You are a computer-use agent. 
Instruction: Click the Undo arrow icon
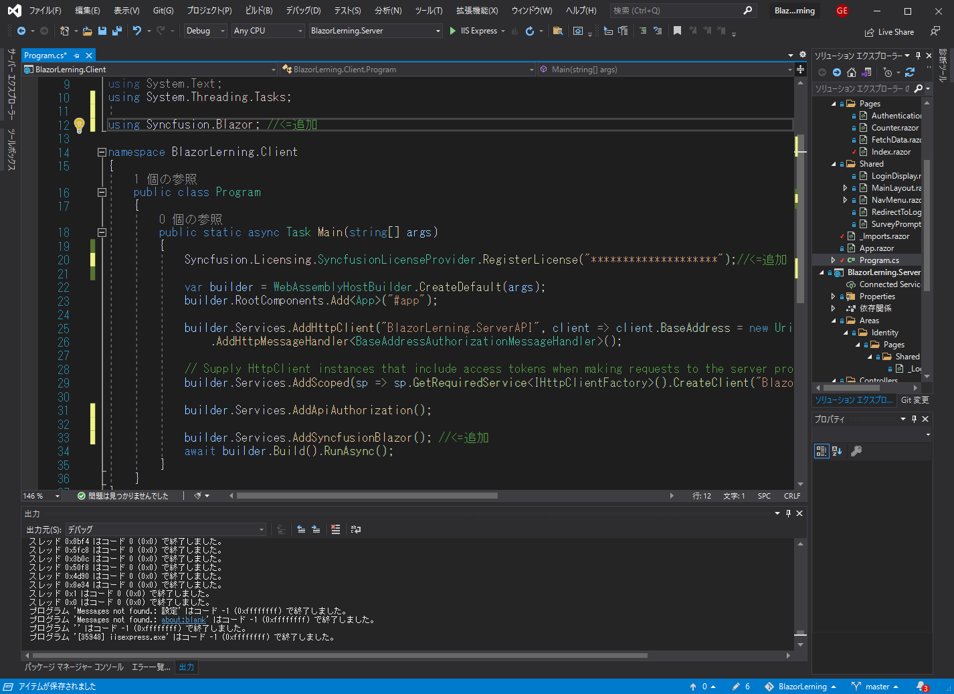click(137, 31)
